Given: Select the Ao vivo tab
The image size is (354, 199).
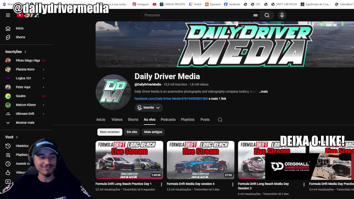Looking at the screenshot, I should click(x=150, y=120).
